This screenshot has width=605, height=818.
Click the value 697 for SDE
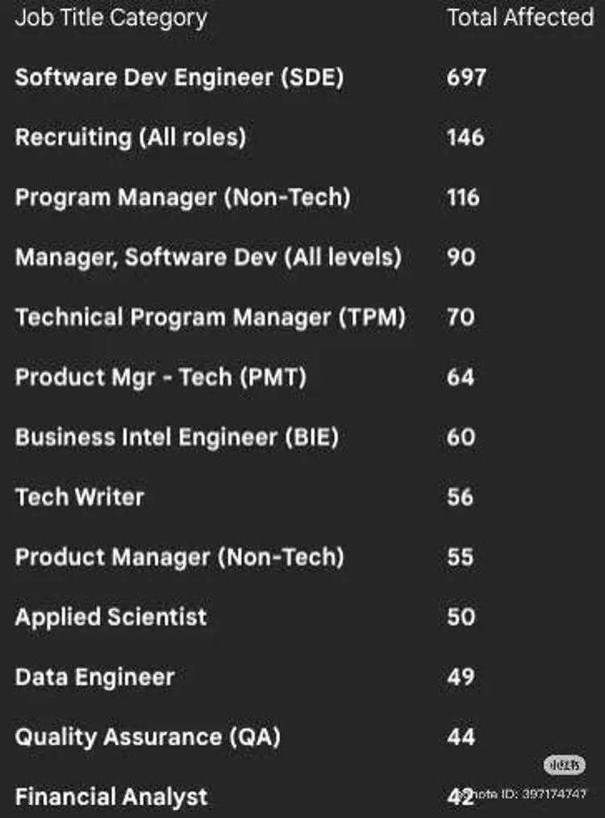click(466, 77)
